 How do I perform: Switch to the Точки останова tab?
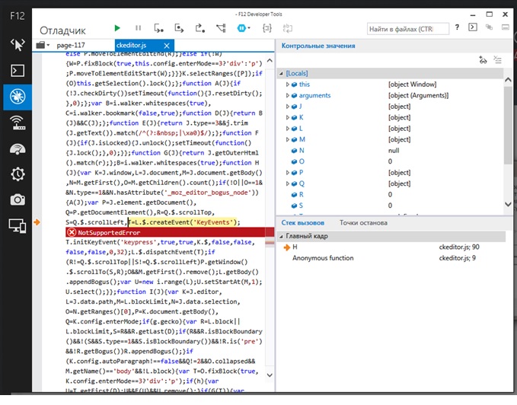363,223
